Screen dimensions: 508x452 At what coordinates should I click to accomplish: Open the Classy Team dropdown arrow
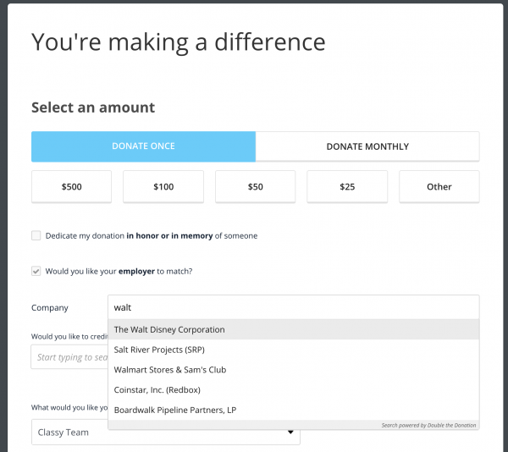tap(290, 433)
